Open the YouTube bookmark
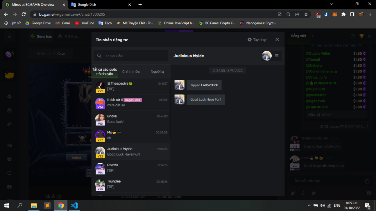 [x=85, y=23]
